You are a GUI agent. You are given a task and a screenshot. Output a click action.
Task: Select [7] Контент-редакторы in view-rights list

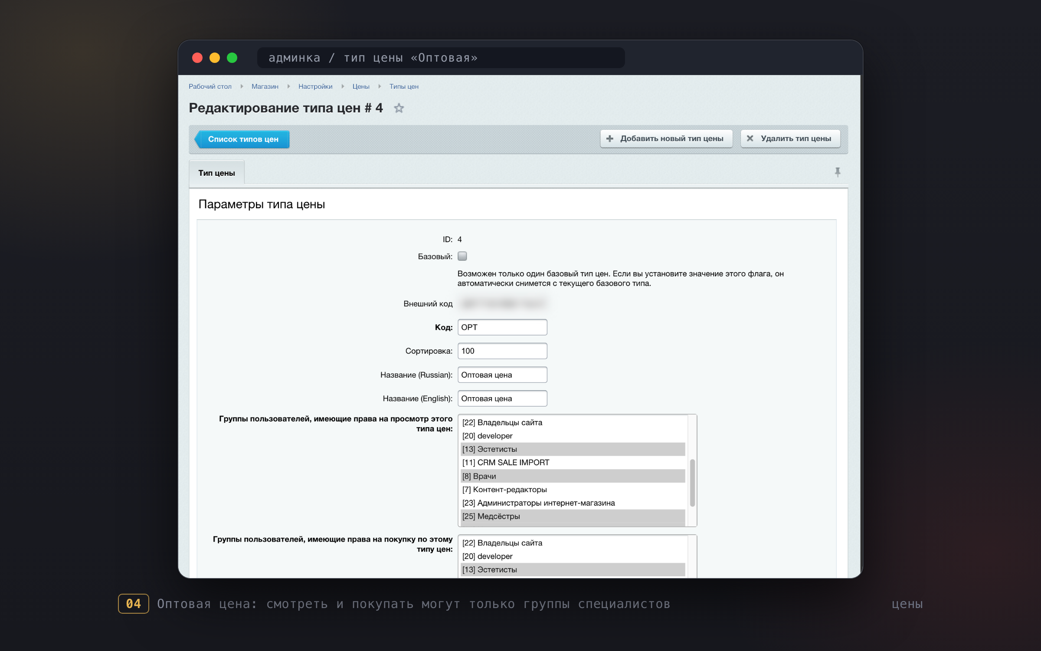click(573, 490)
